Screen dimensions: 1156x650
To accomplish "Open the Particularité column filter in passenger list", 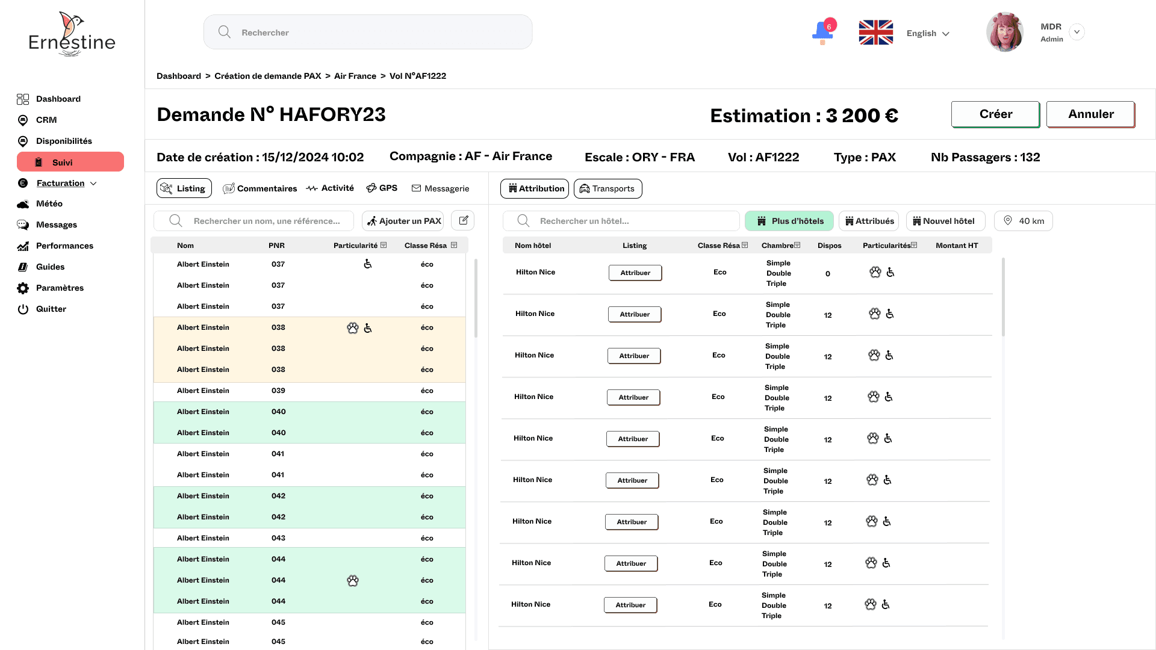I will tap(384, 246).
